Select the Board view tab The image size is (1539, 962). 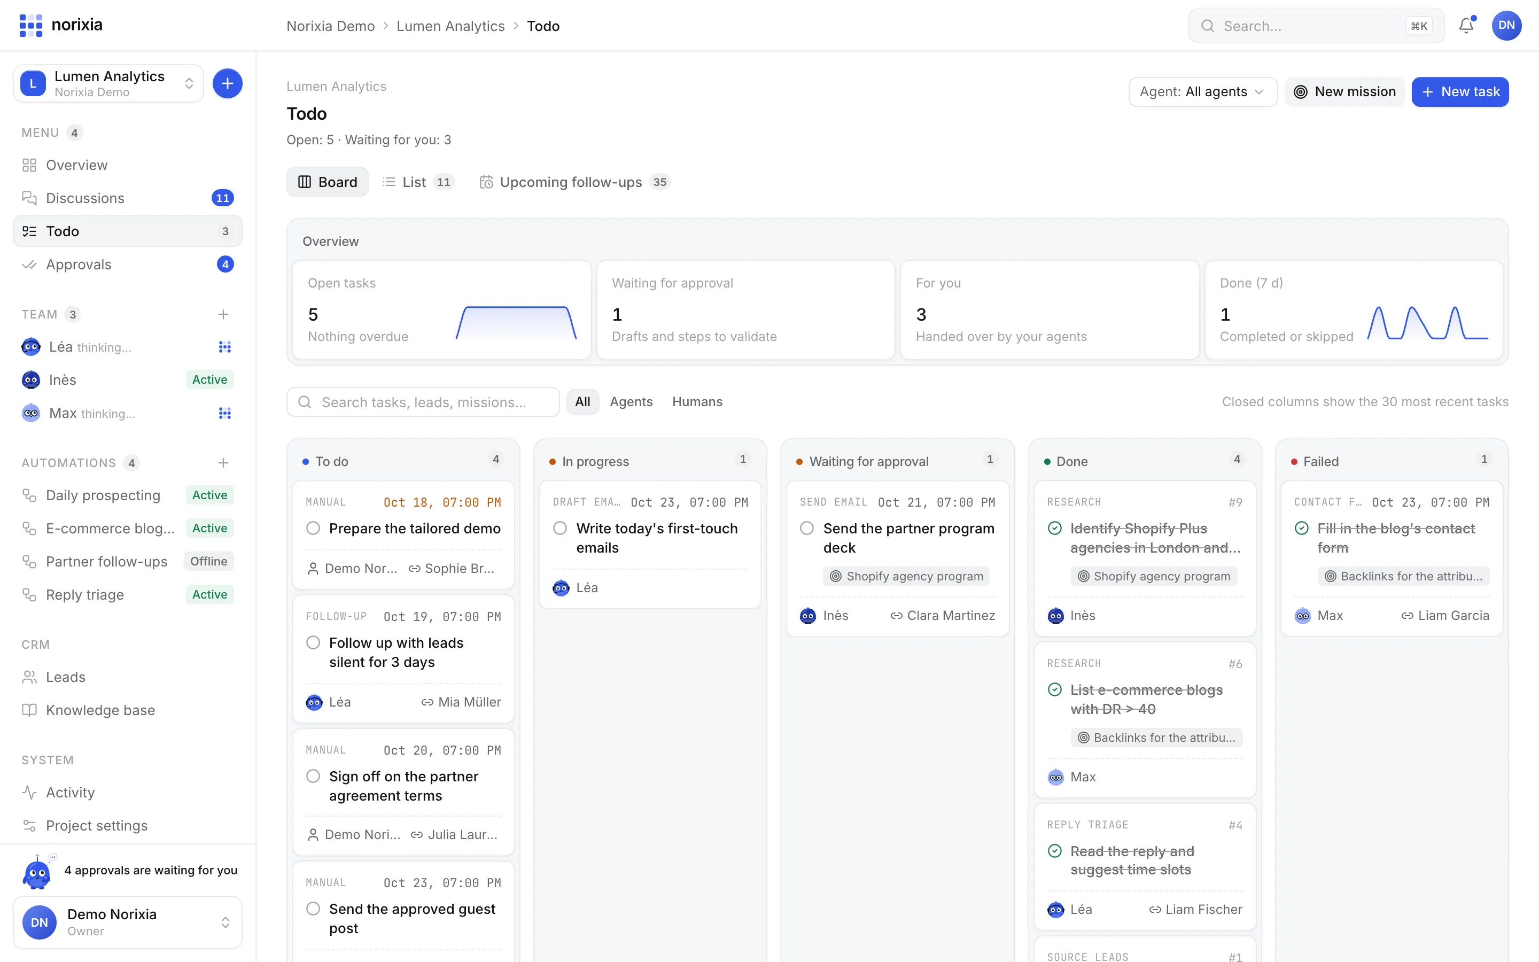point(327,182)
